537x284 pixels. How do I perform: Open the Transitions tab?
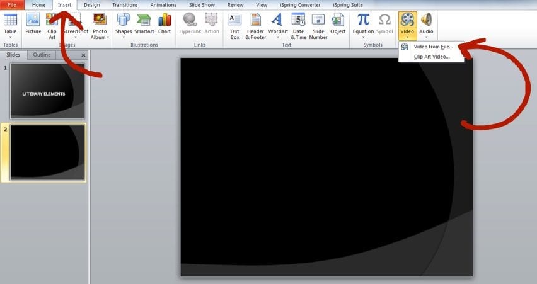[x=125, y=5]
